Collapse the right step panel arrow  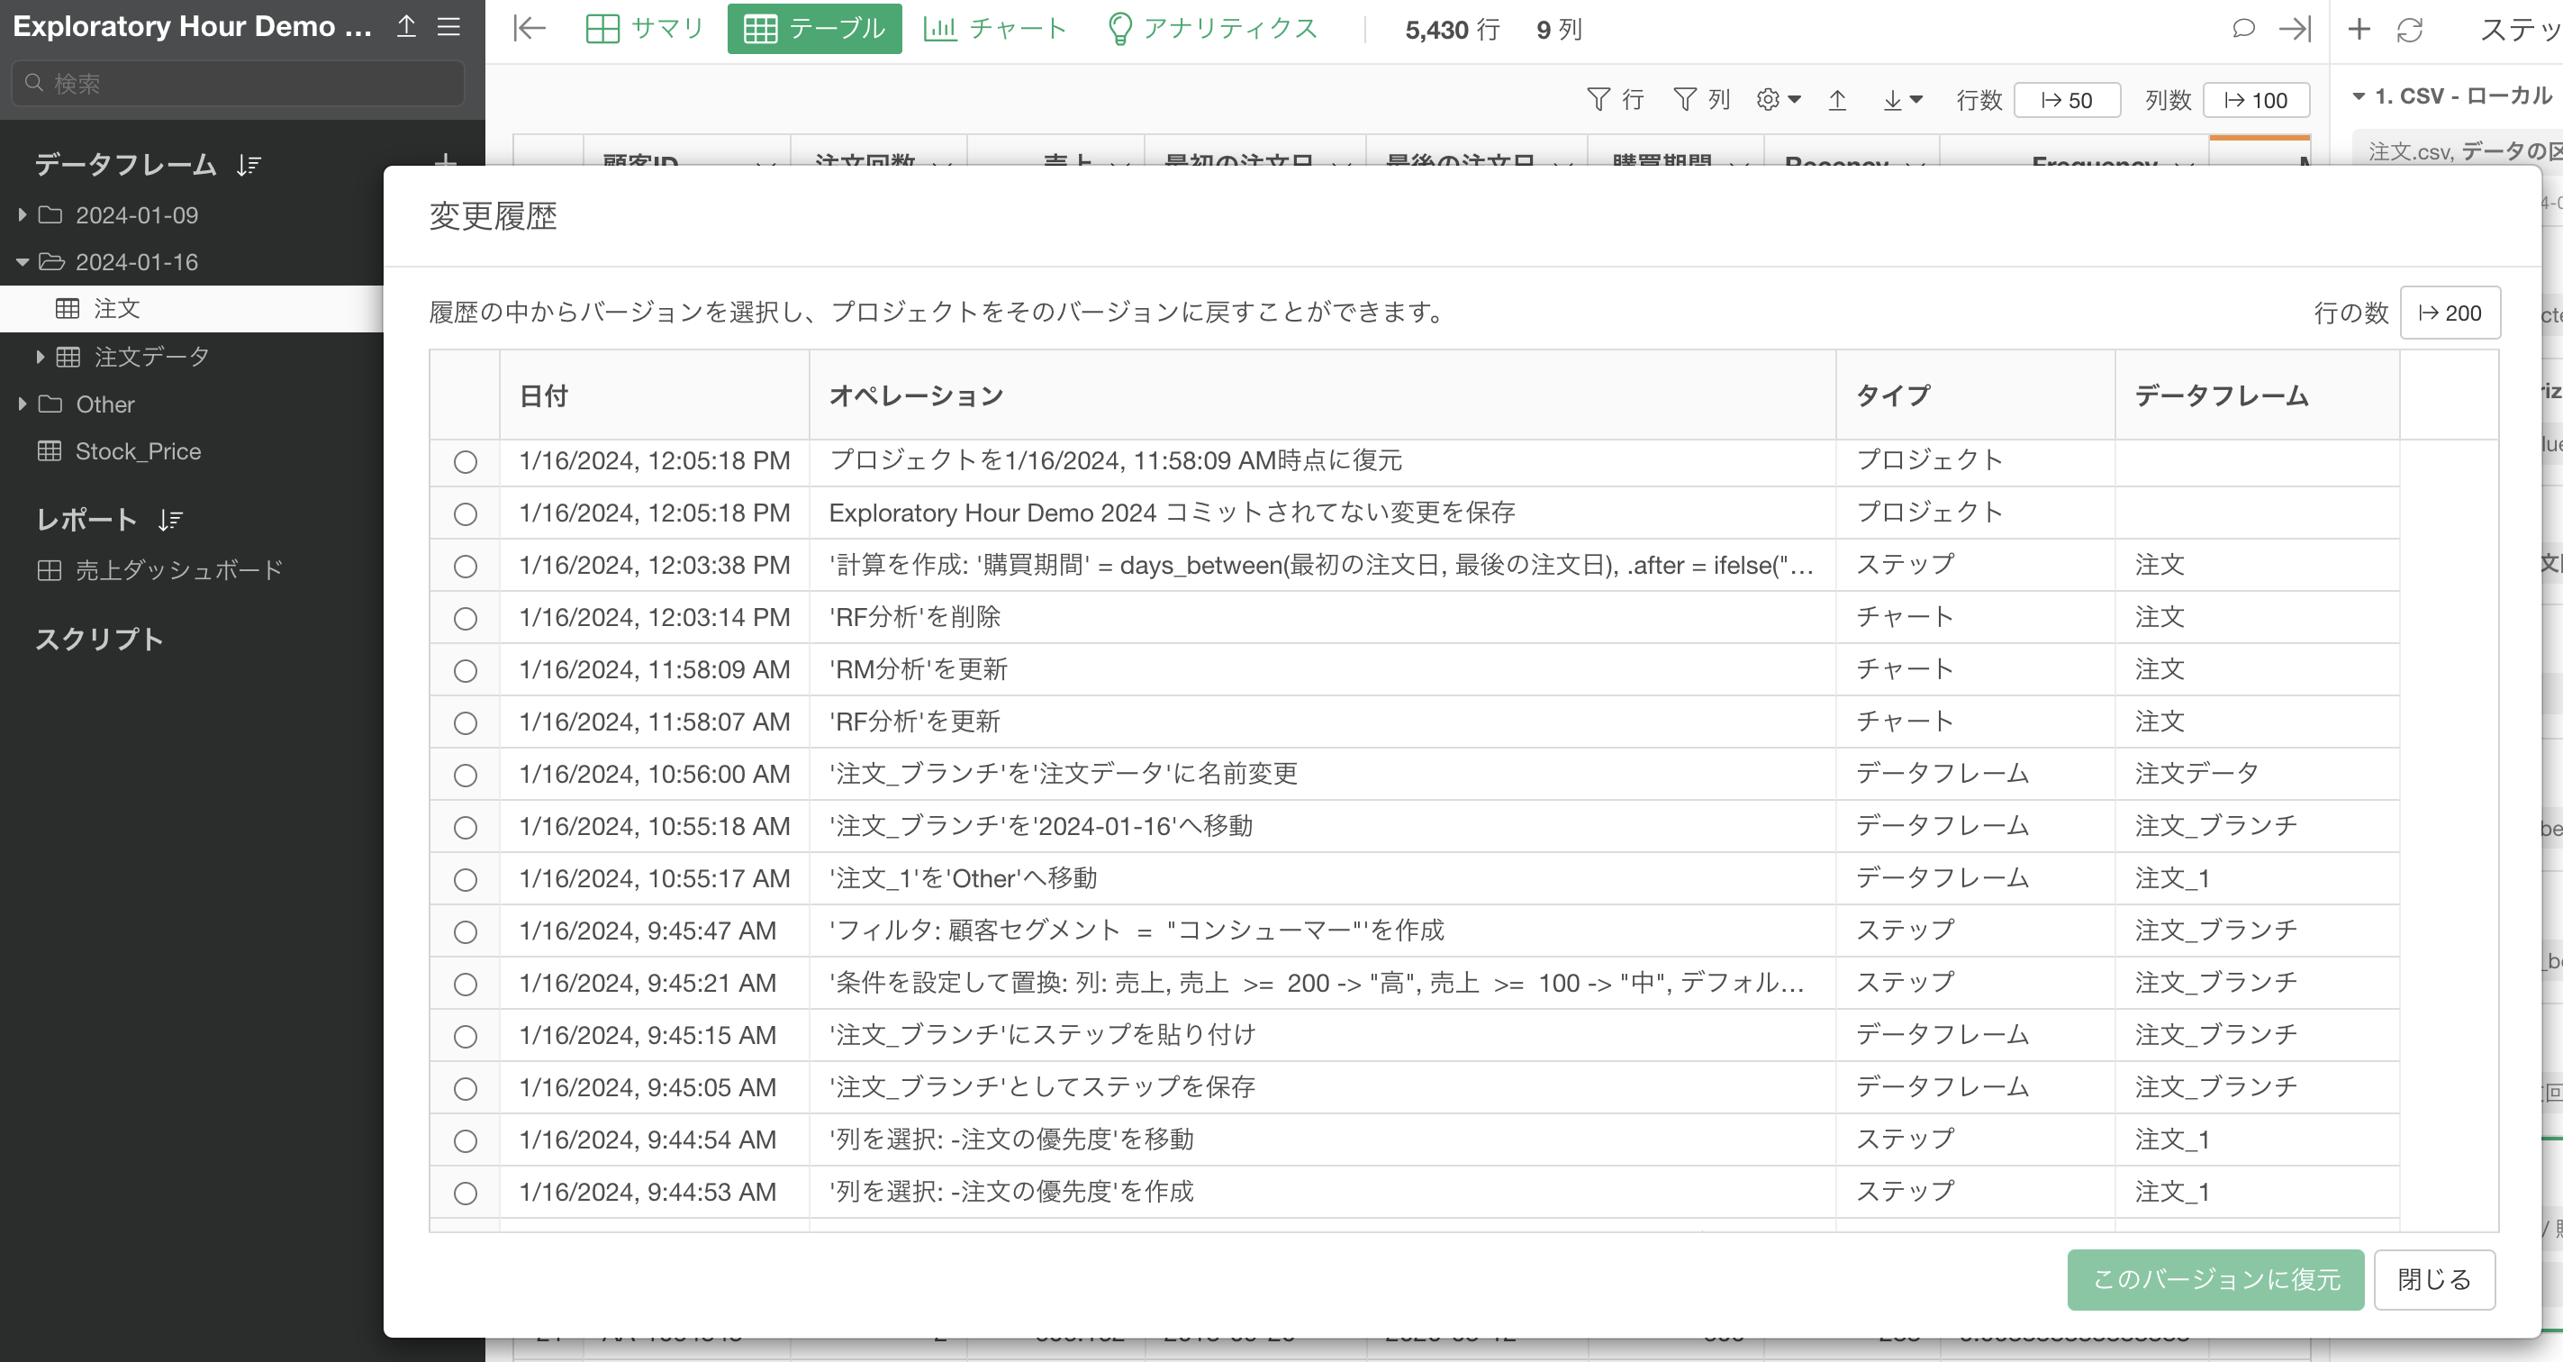pyautogui.click(x=2295, y=28)
